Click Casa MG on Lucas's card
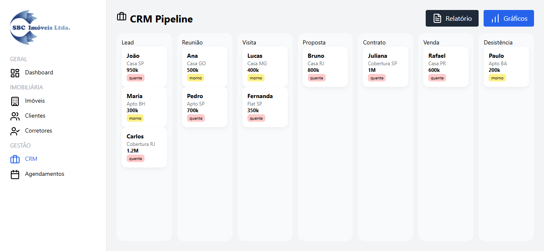The image size is (544, 251). click(257, 64)
